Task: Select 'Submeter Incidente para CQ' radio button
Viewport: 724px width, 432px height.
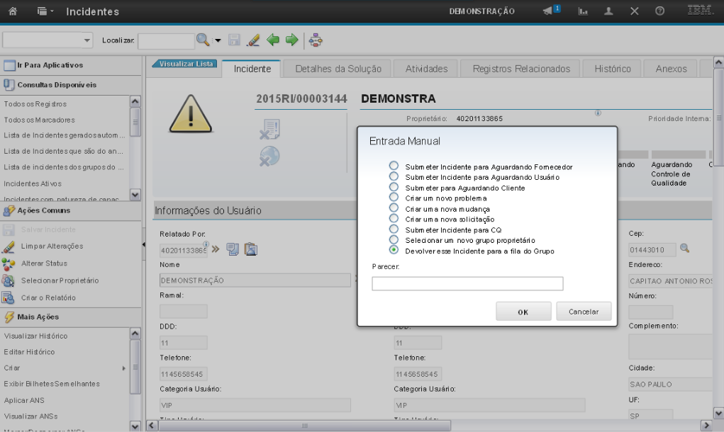Action: [394, 230]
